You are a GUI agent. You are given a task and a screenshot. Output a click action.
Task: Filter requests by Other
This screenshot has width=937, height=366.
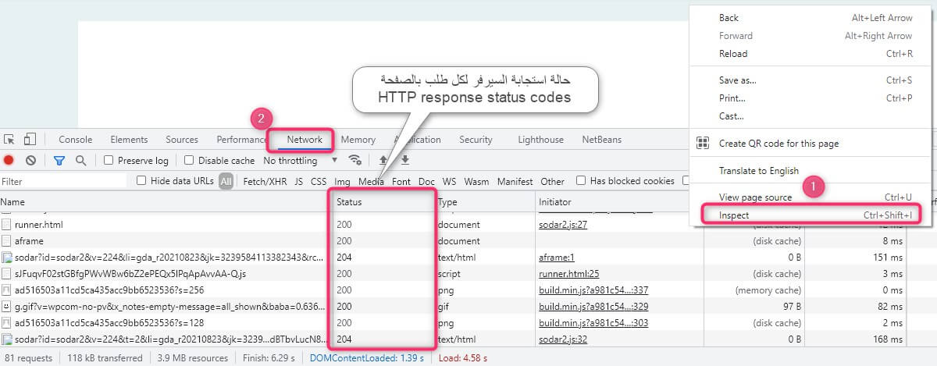point(552,181)
